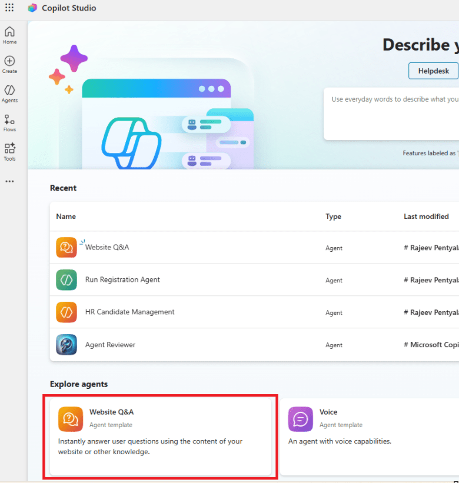459x483 pixels.
Task: Click the HR Candidate Management icon
Action: (66, 312)
